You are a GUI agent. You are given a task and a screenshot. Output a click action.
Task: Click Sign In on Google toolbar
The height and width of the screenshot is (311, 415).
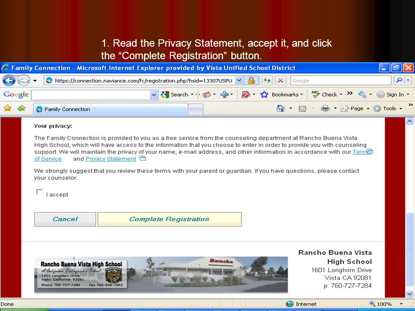click(390, 95)
